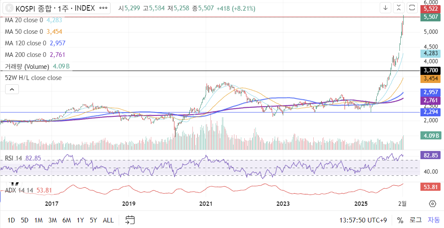The width and height of the screenshot is (444, 228).
Task: Toggle log scale (로그)
Action: pyautogui.click(x=415, y=220)
